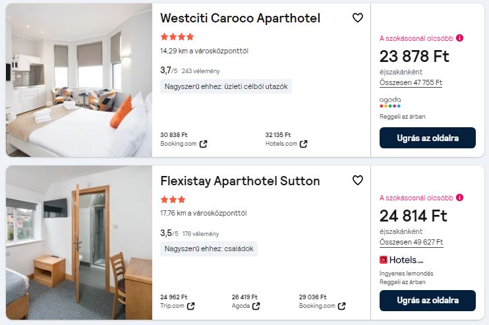This screenshot has height=325, width=489.
Task: Open Trip.com external link icon for Flexistay
Action: 190,306
